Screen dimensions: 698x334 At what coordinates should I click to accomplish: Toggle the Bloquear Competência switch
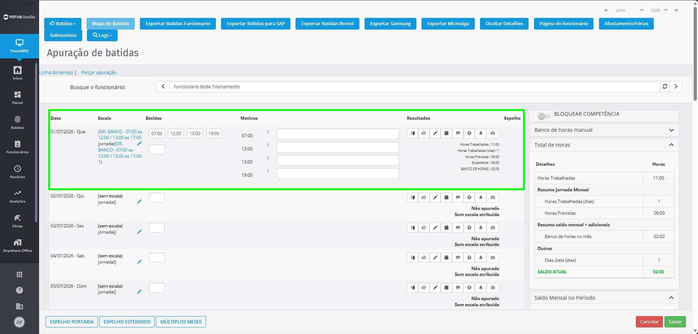pyautogui.click(x=544, y=116)
